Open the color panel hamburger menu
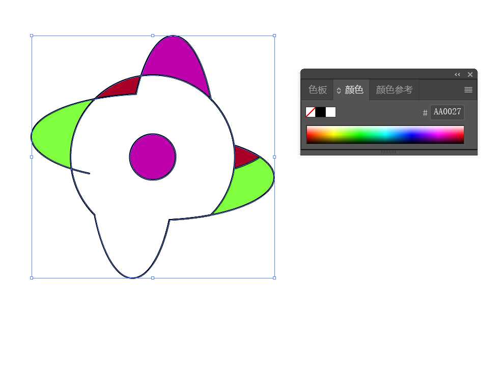This screenshot has width=501, height=375. (468, 90)
